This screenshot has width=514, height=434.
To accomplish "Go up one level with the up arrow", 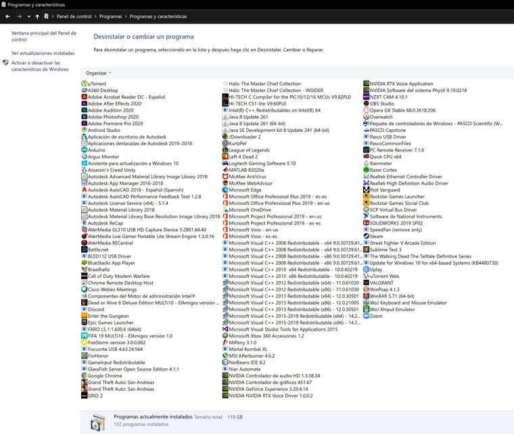I will pyautogui.click(x=37, y=16).
